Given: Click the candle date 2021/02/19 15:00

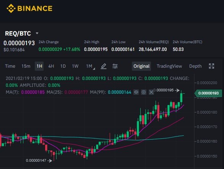Looking at the screenshot, I should tap(24, 78).
